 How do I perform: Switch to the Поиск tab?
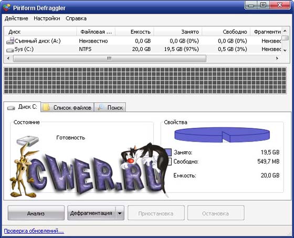110,107
